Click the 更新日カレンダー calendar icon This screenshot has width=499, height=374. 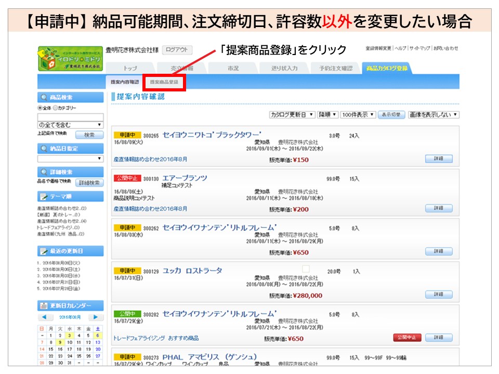pyautogui.click(x=43, y=305)
